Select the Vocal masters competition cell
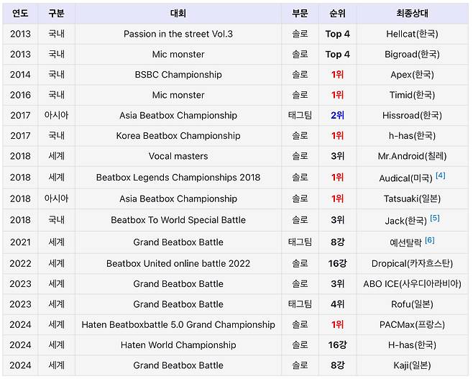473x379 pixels. [178, 156]
